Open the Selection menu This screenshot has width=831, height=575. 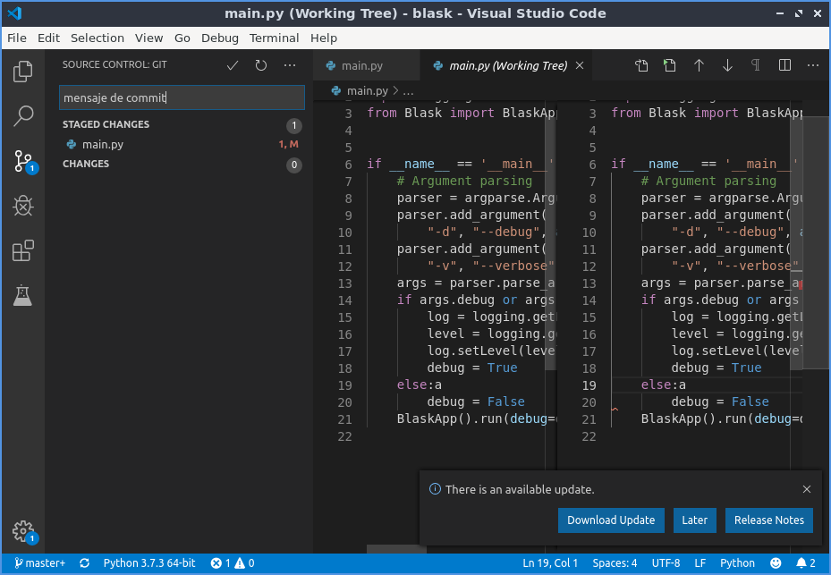(97, 38)
